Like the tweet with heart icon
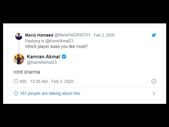This screenshot has height=127, width=169. click(16, 81)
